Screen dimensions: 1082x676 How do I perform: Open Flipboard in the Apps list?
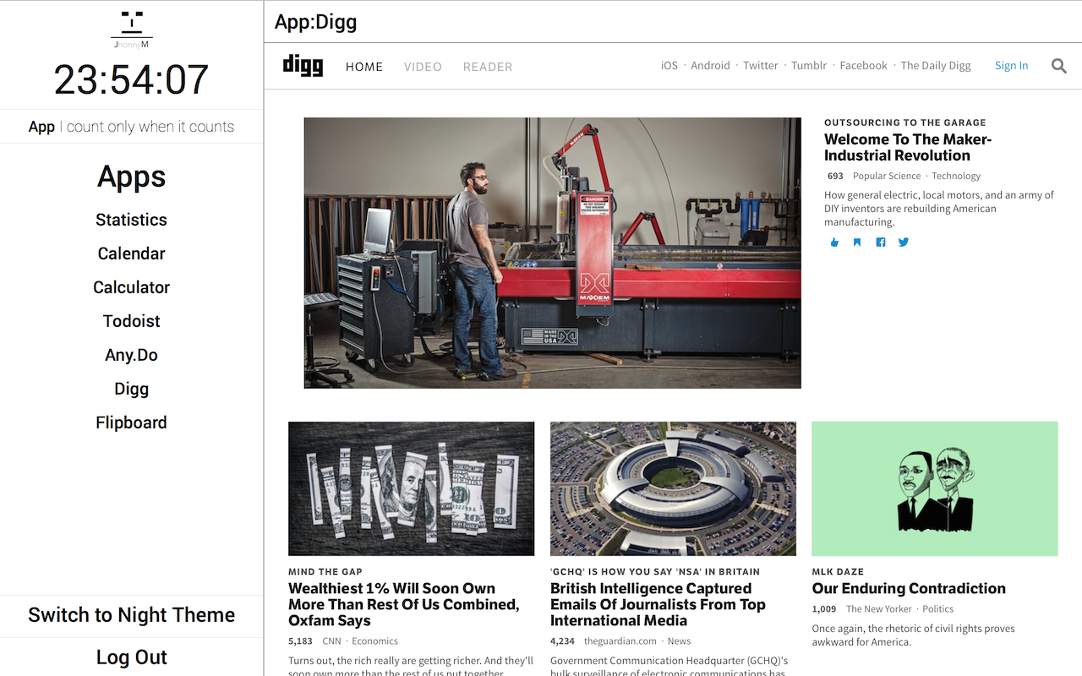(x=131, y=422)
